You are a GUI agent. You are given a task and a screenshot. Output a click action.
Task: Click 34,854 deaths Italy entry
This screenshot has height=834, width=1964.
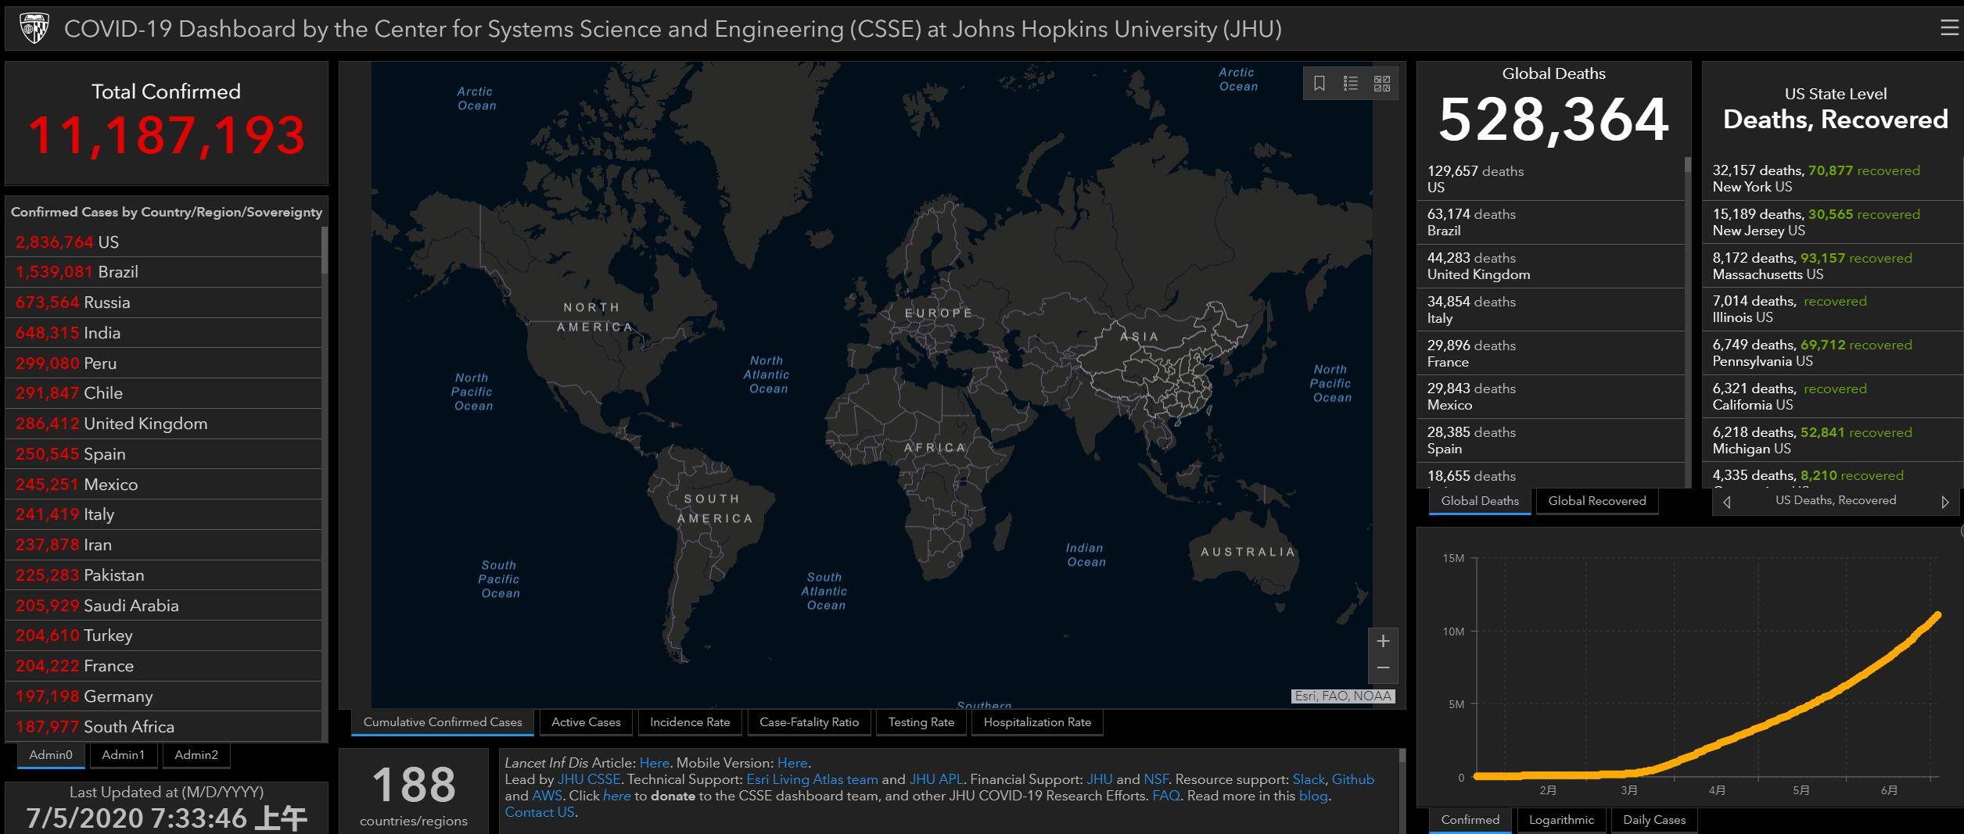[1550, 310]
